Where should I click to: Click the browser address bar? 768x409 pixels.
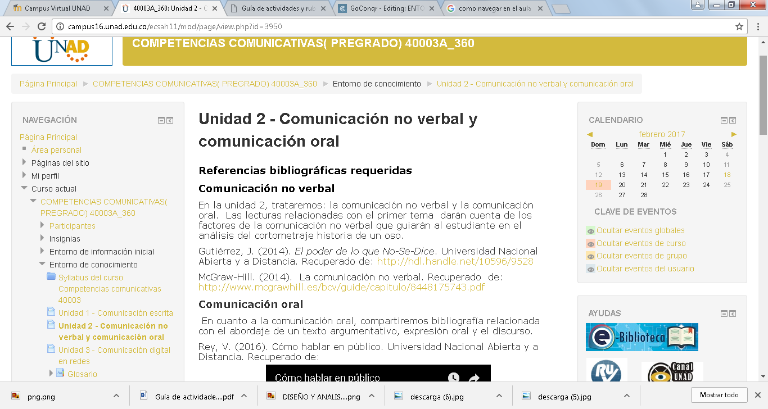394,26
